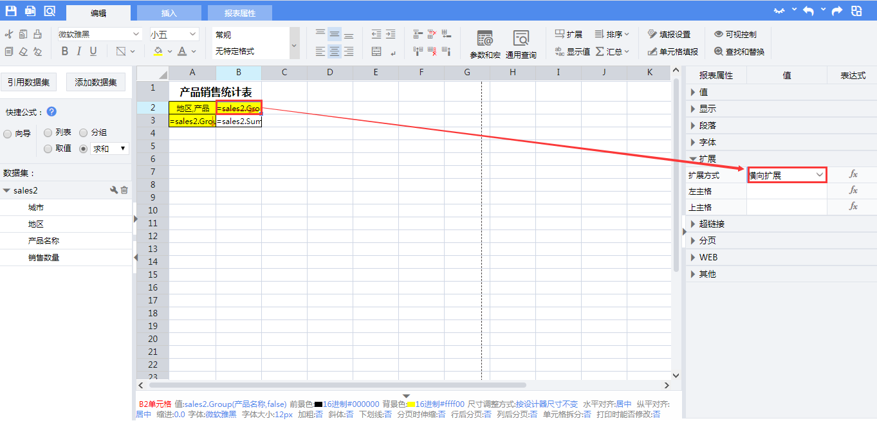Apply underline to the cell text
Viewport: 877px width, 423px height.
click(x=93, y=51)
